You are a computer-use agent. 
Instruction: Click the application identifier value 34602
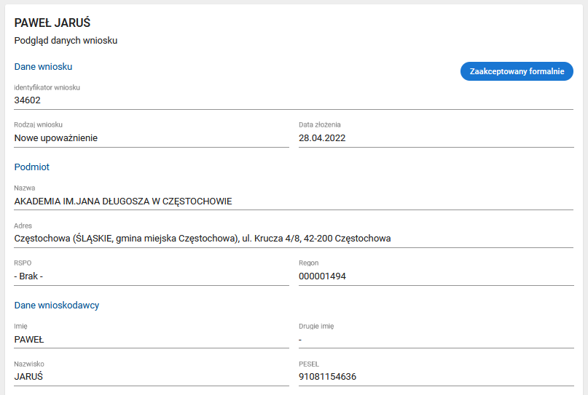(x=28, y=100)
